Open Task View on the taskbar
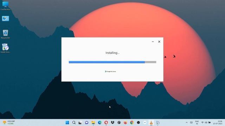225x126 pixels. point(80,122)
